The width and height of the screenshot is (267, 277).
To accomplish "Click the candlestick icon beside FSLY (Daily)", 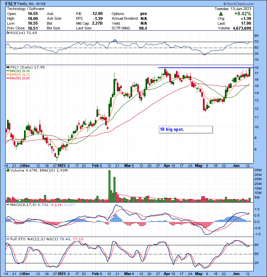I will tap(8, 67).
